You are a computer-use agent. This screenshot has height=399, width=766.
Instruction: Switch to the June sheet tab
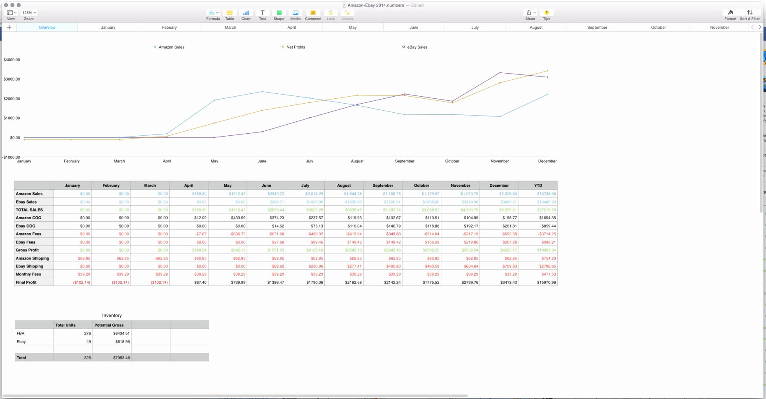tap(414, 27)
